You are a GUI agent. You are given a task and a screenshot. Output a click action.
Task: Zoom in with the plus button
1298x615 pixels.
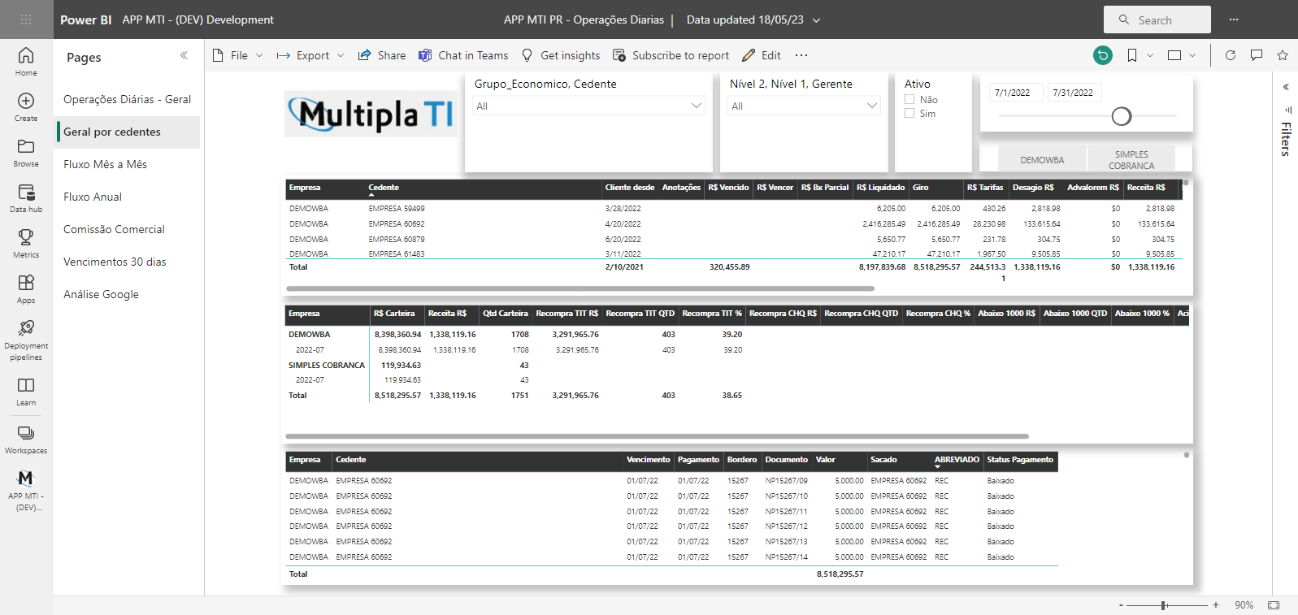click(x=1216, y=605)
